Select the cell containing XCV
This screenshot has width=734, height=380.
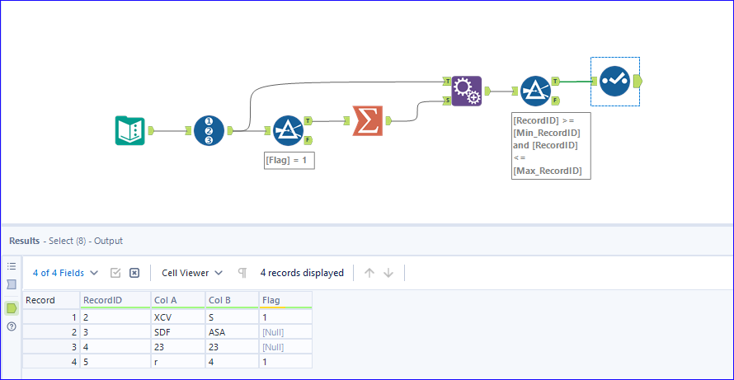pyautogui.click(x=178, y=317)
